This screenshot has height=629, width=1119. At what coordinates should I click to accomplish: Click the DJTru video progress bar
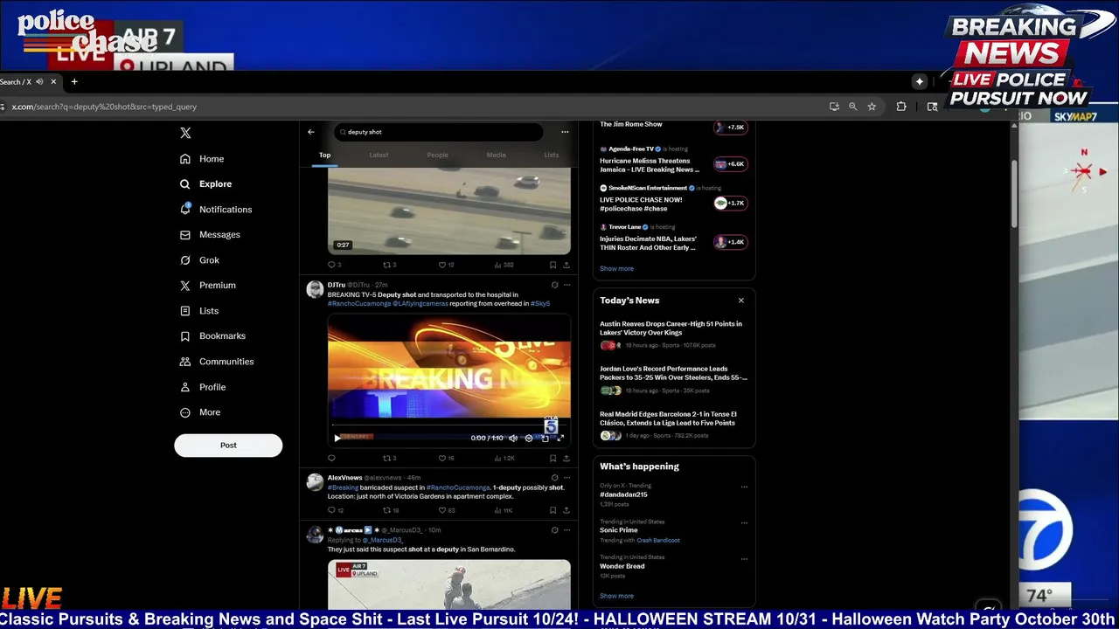(x=448, y=426)
